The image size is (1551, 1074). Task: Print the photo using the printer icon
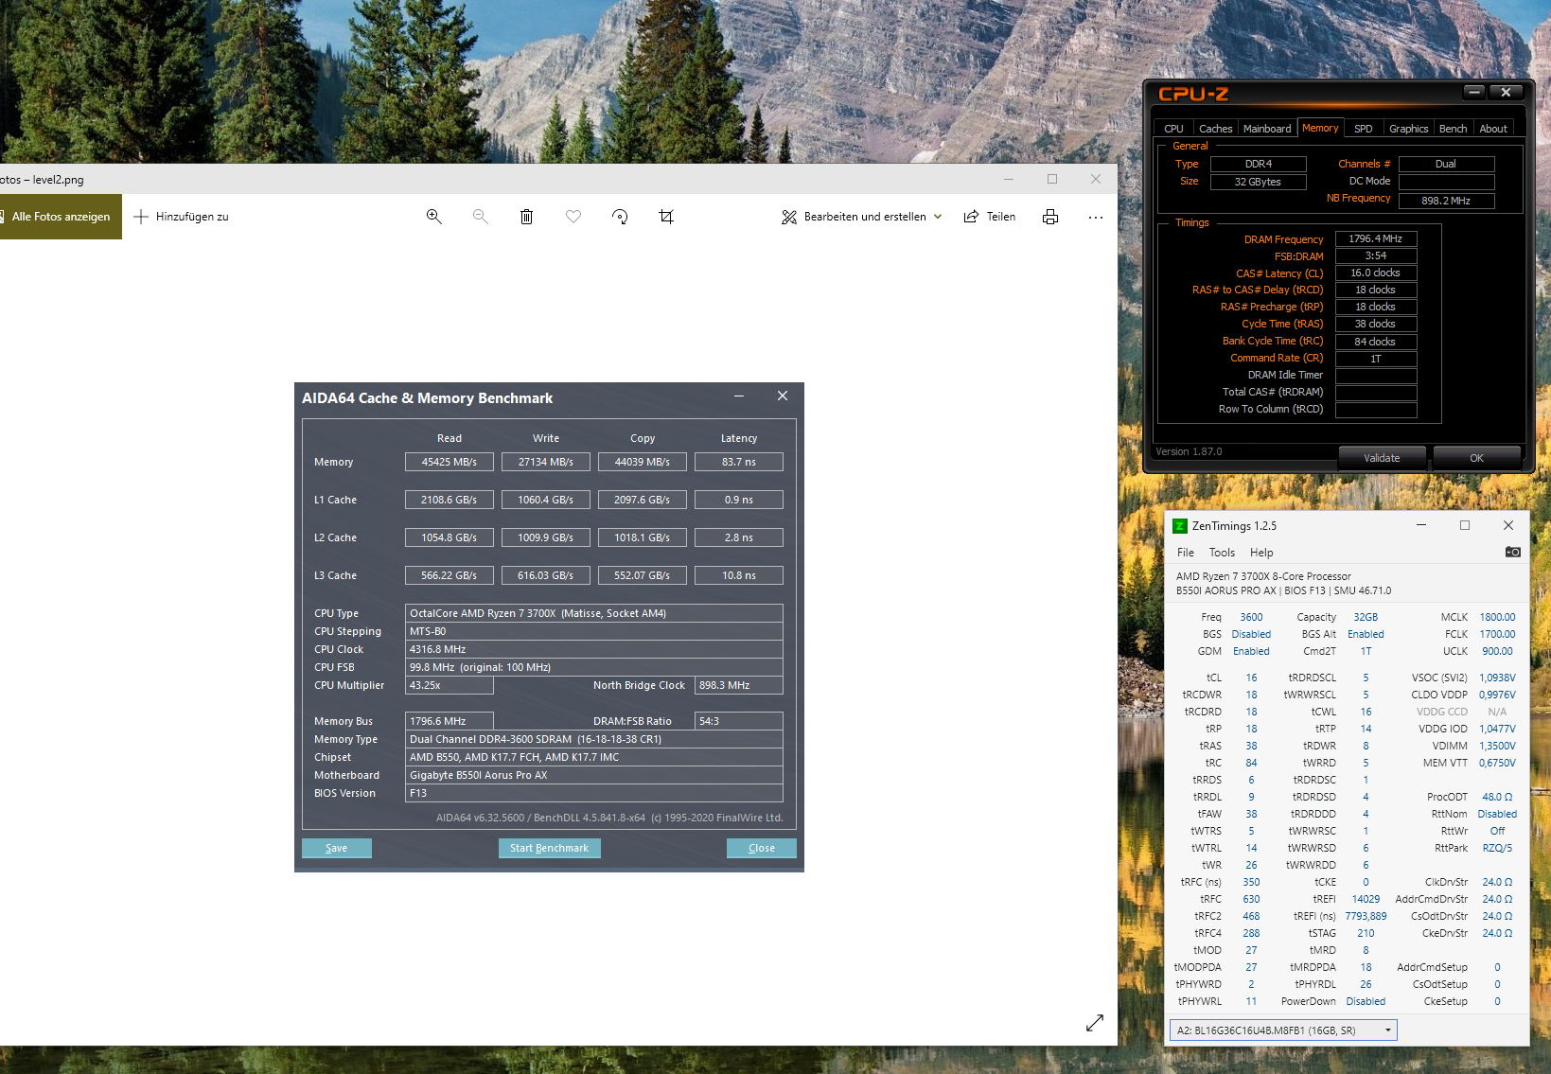(x=1050, y=217)
